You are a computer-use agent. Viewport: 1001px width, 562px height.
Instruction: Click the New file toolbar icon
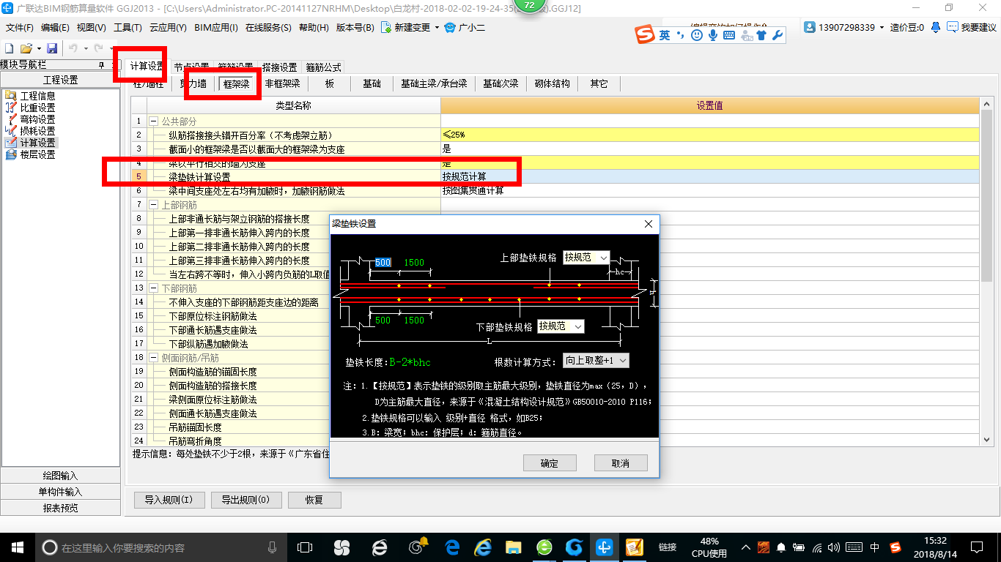(x=9, y=48)
